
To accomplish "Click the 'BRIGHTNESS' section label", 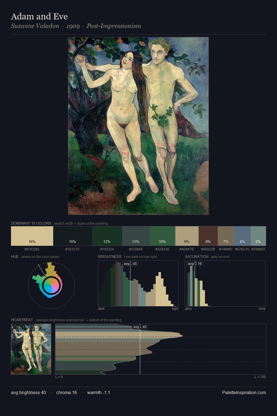I will pos(110,257).
